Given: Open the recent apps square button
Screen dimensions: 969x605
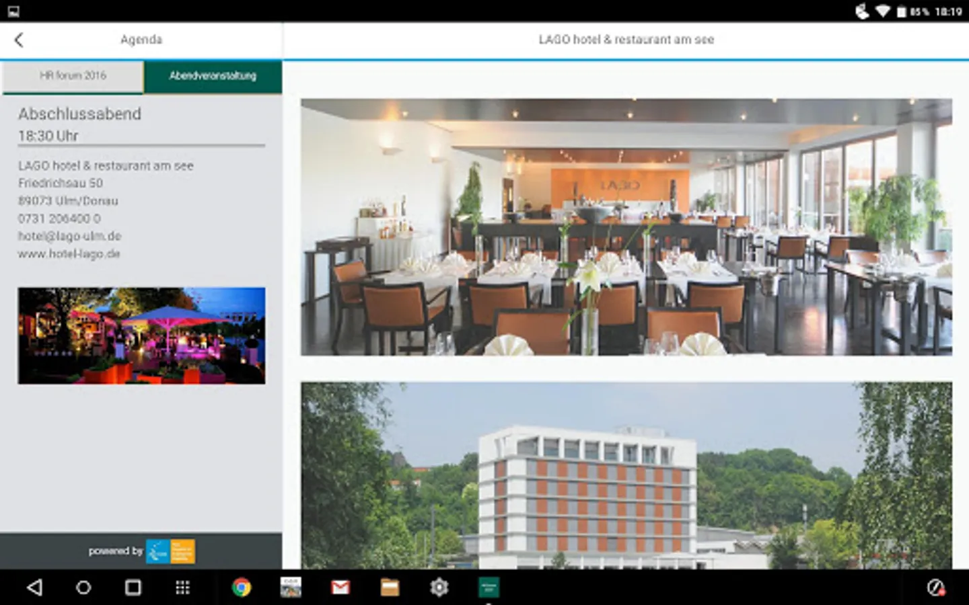Looking at the screenshot, I should (133, 588).
